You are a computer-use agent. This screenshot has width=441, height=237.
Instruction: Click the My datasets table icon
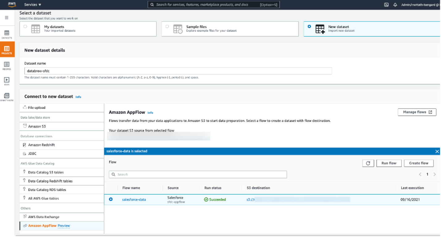pos(36,29)
